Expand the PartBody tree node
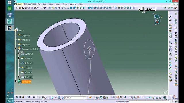 click(x=15, y=81)
